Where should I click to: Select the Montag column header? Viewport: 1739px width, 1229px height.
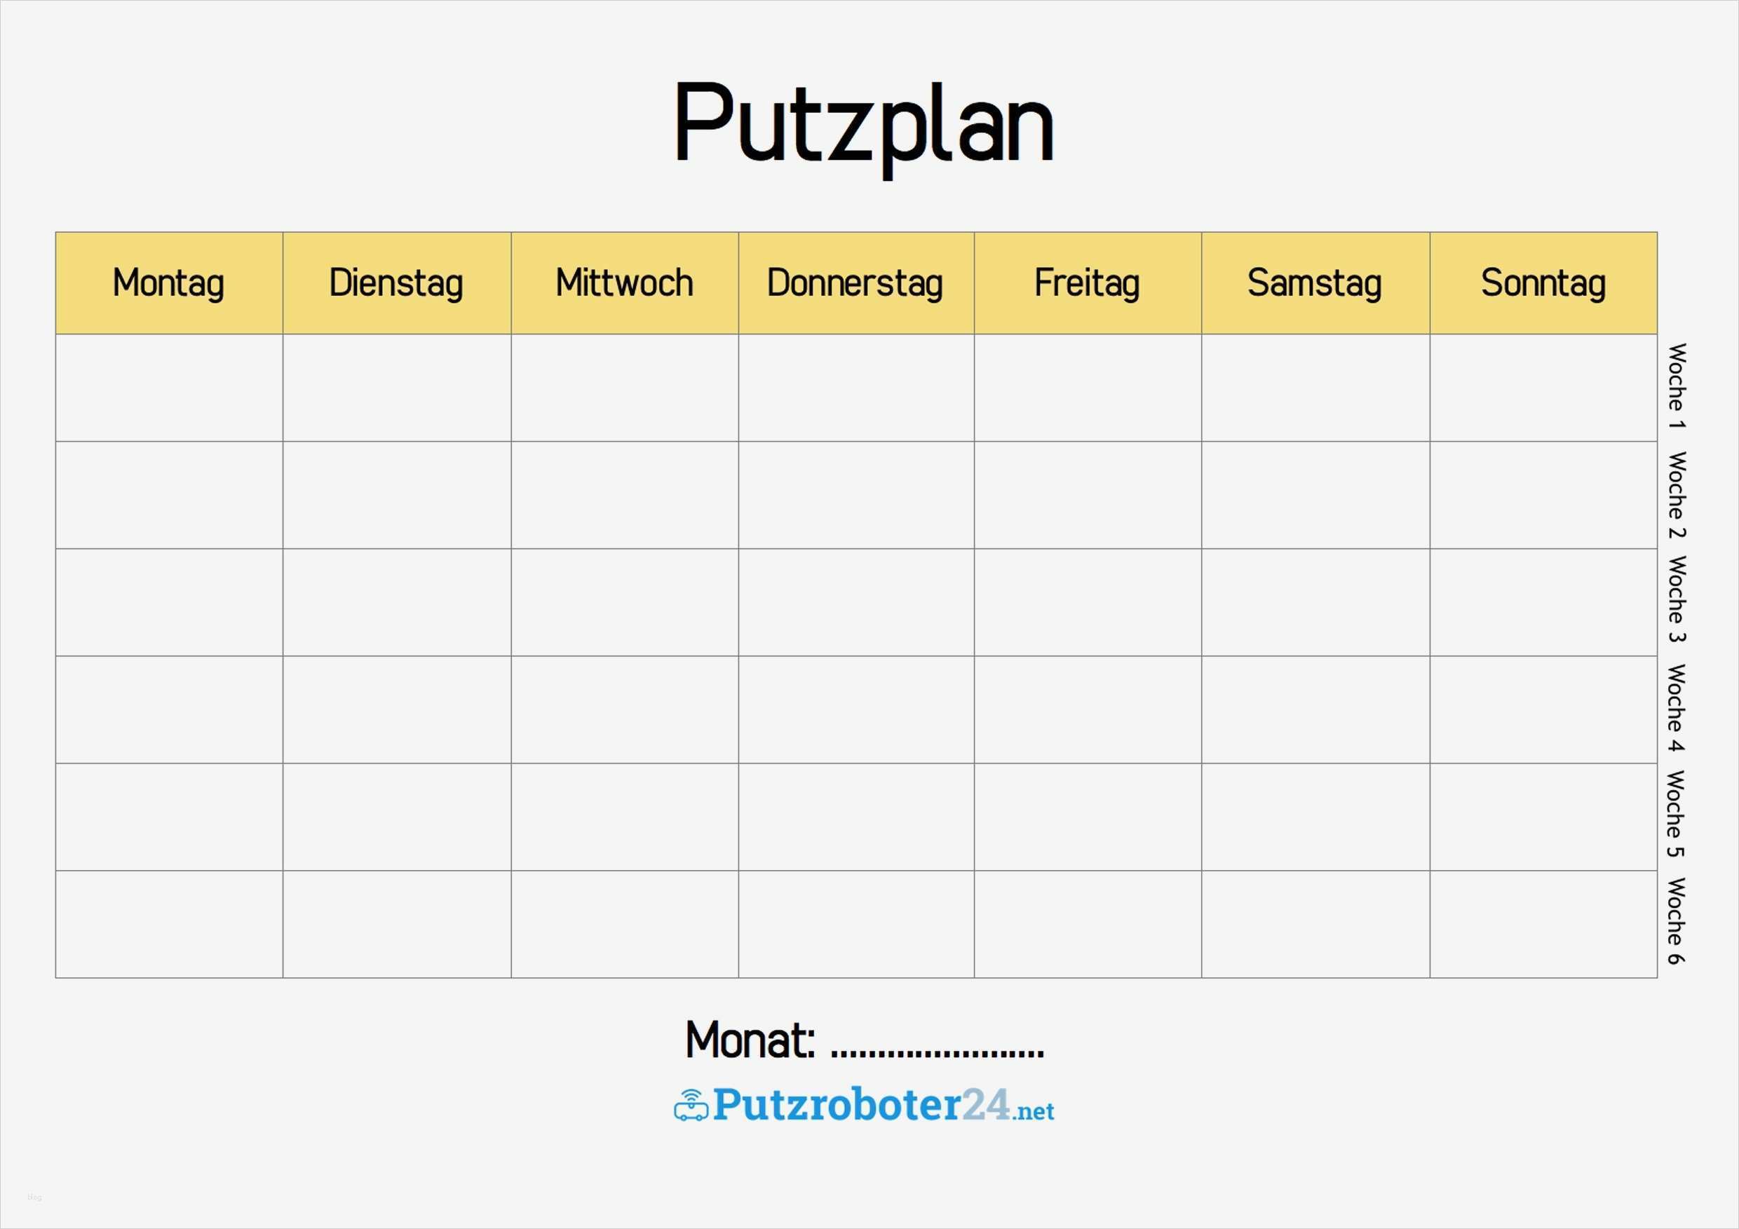169,283
